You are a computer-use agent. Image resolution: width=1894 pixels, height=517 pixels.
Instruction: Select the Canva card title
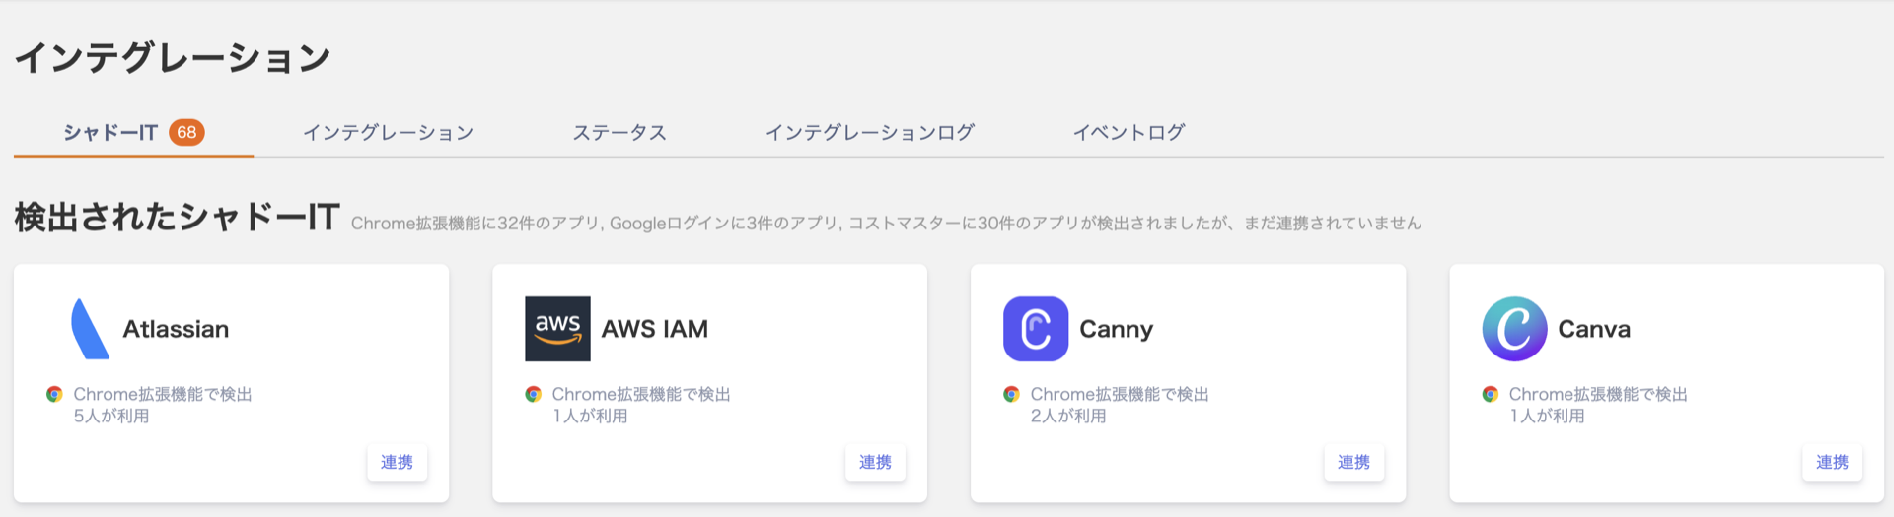[x=1594, y=329]
